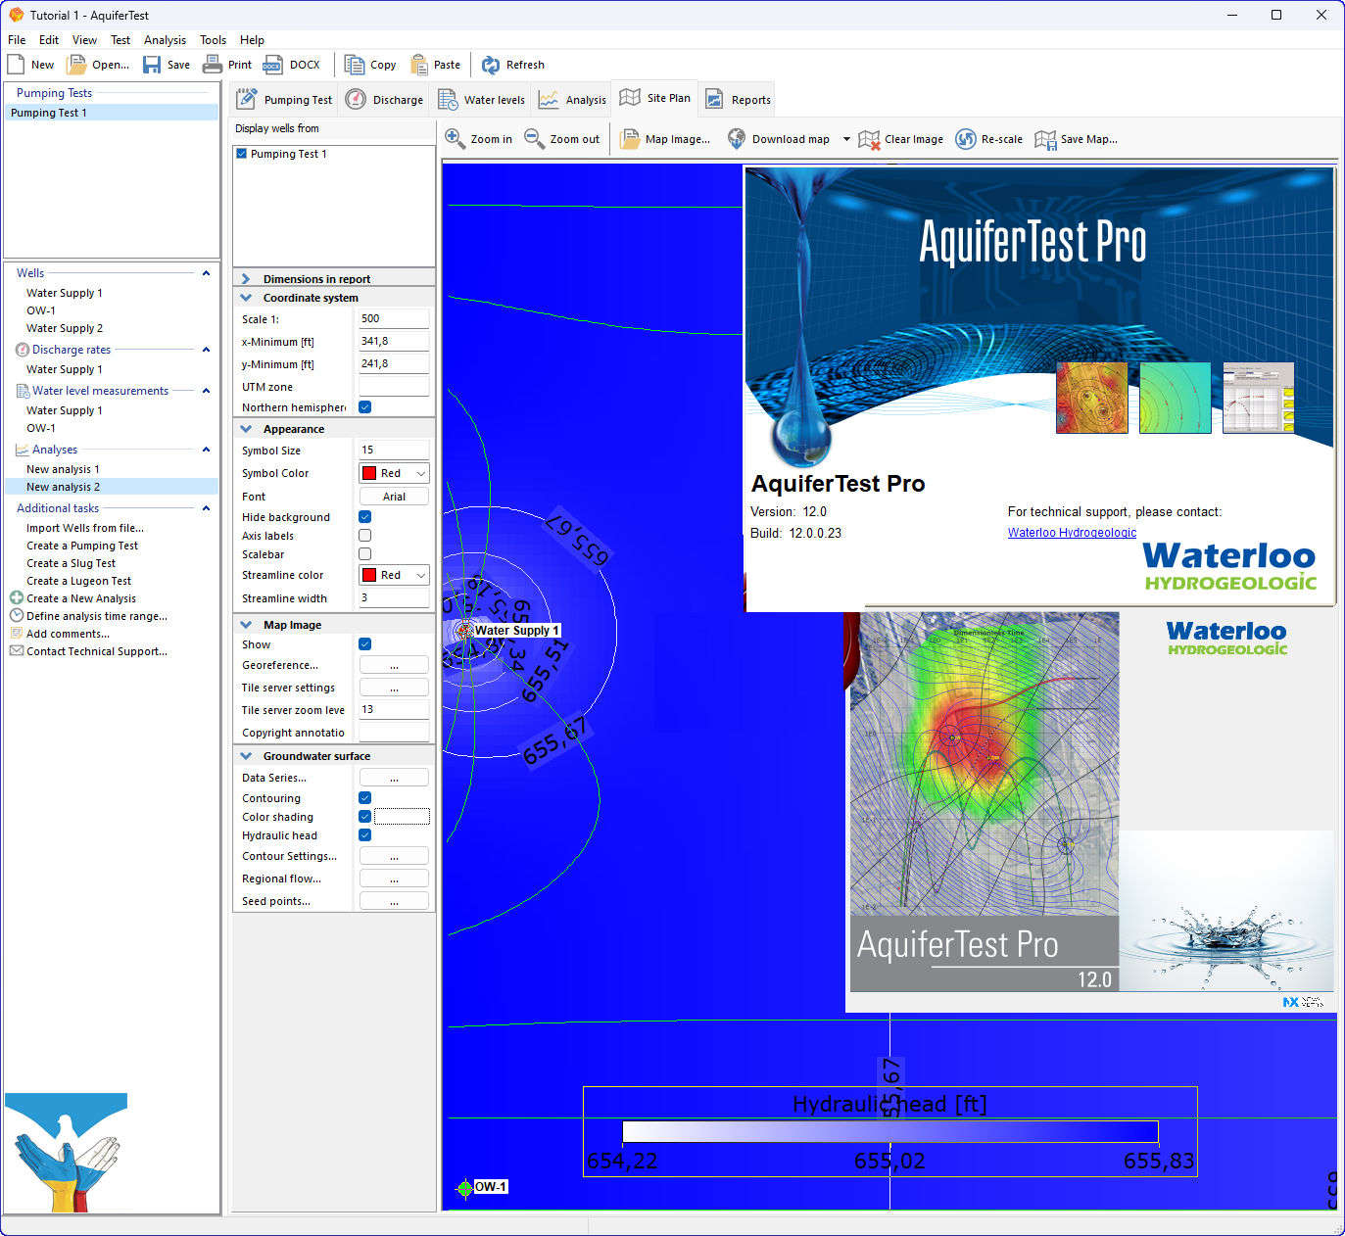The image size is (1345, 1236).
Task: Toggle the Color shading checkbox
Action: (364, 816)
